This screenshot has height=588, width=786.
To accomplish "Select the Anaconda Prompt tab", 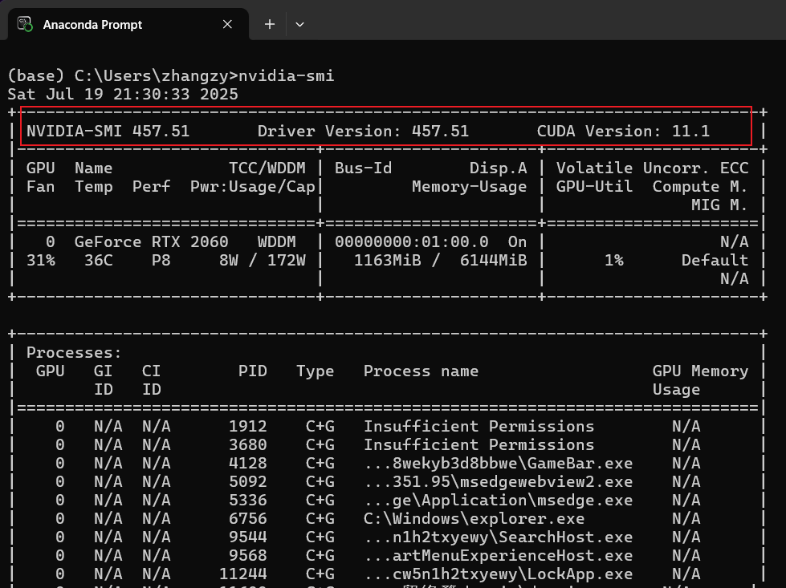I will point(128,24).
